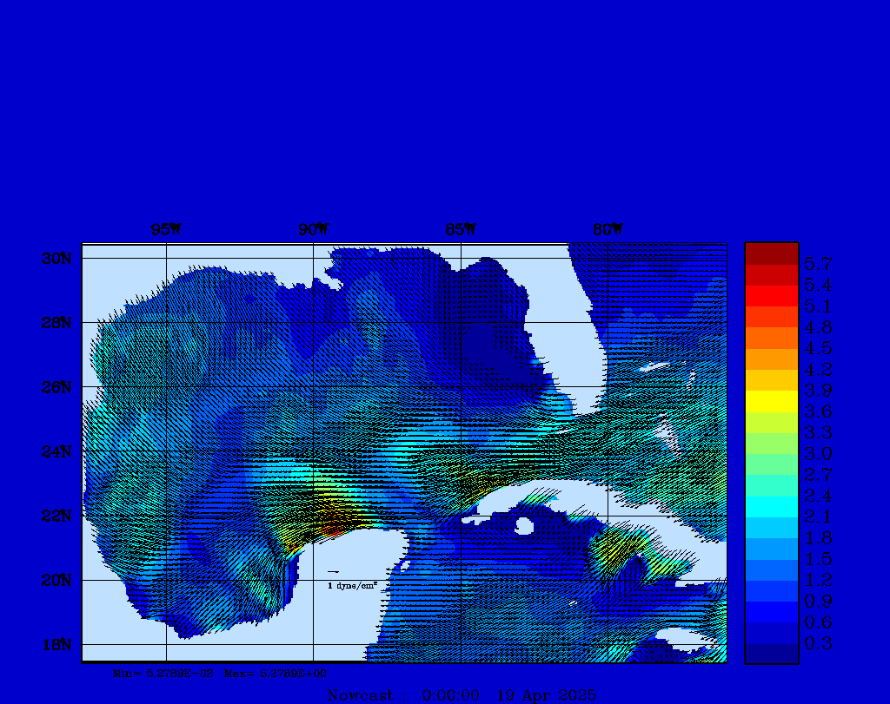Click the dark red top colorbar swatch
The height and width of the screenshot is (704, 890).
(x=771, y=253)
